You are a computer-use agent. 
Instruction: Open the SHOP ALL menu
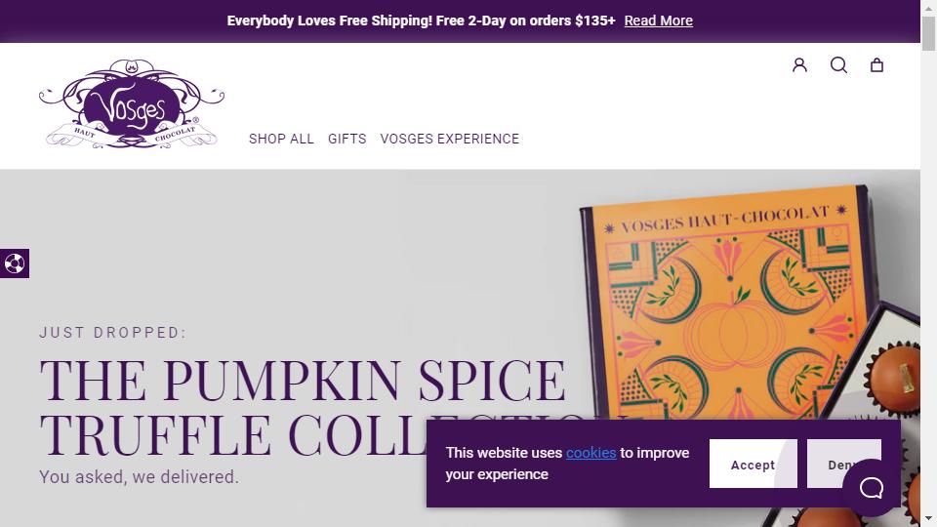[281, 139]
